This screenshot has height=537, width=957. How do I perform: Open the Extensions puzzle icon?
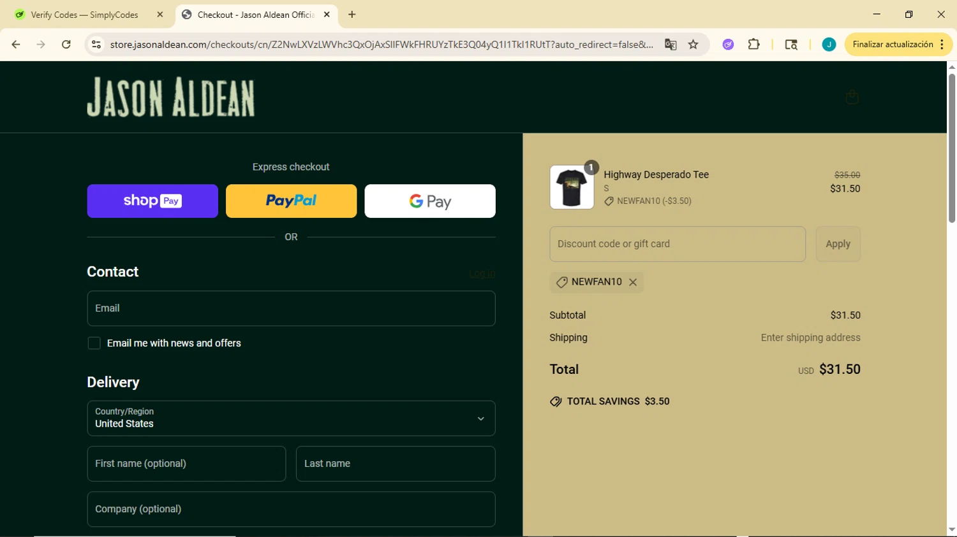click(754, 45)
